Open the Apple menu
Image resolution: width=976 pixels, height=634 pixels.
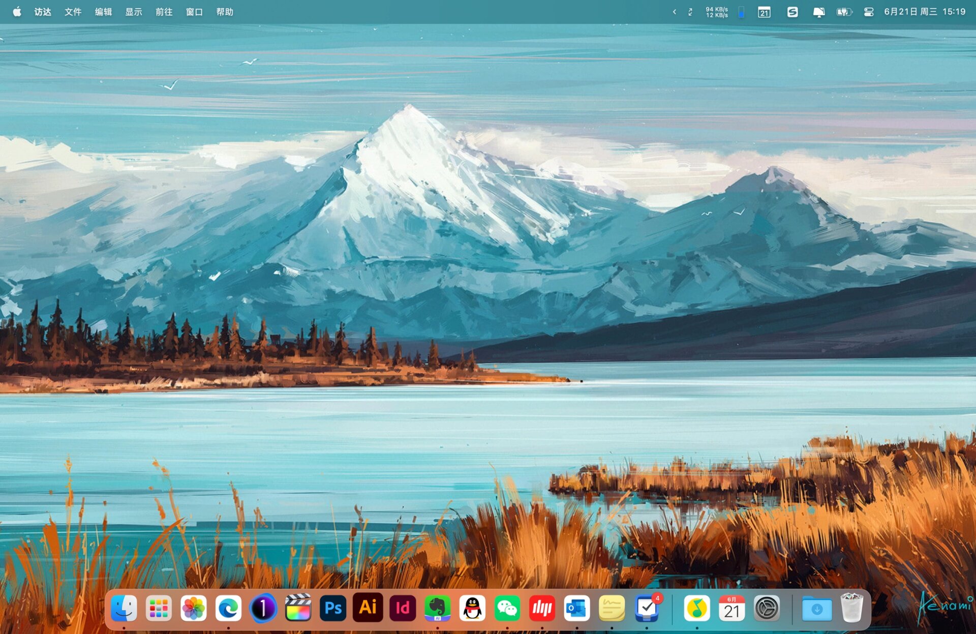point(17,11)
